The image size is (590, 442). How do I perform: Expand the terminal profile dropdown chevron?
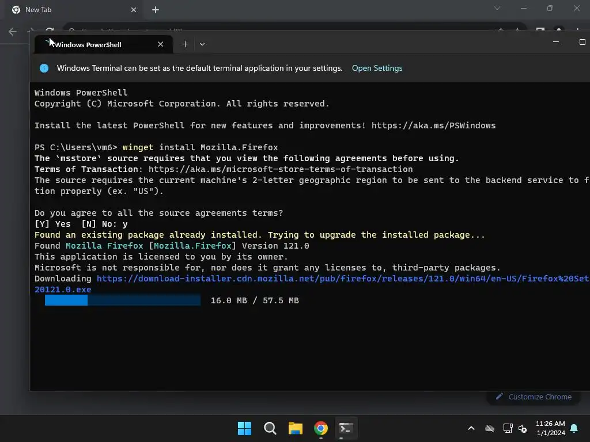[x=202, y=44]
